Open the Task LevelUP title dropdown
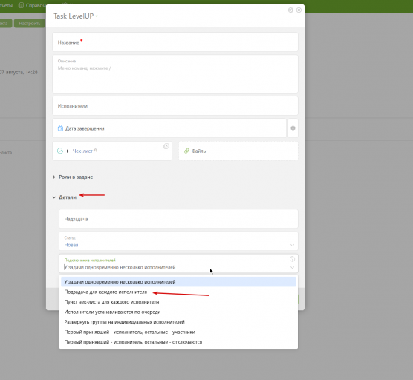This screenshot has width=413, height=380. click(97, 16)
